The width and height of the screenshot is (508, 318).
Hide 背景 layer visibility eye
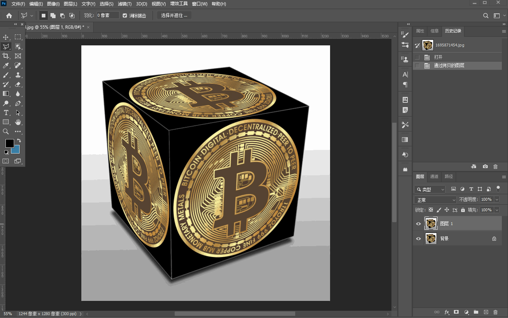pyautogui.click(x=418, y=238)
